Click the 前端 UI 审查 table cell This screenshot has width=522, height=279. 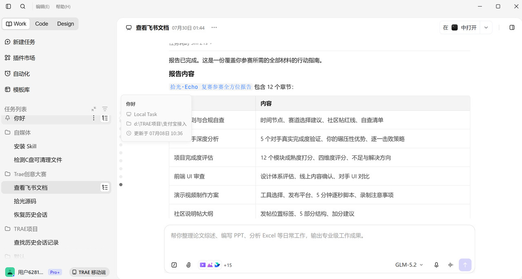pos(212,176)
